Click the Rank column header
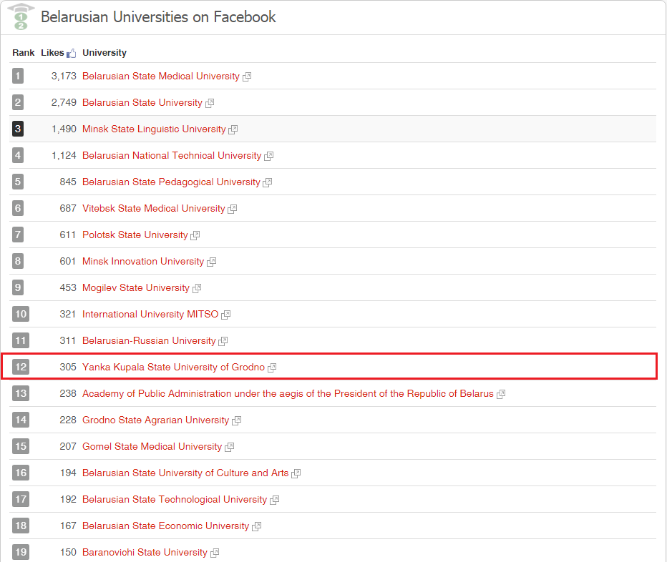The image size is (667, 562). pos(24,52)
